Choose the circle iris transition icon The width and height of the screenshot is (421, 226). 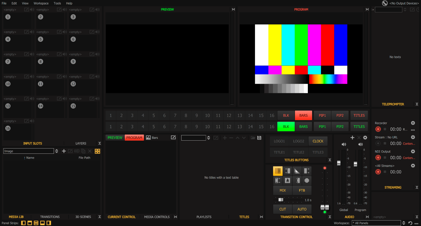307,181
